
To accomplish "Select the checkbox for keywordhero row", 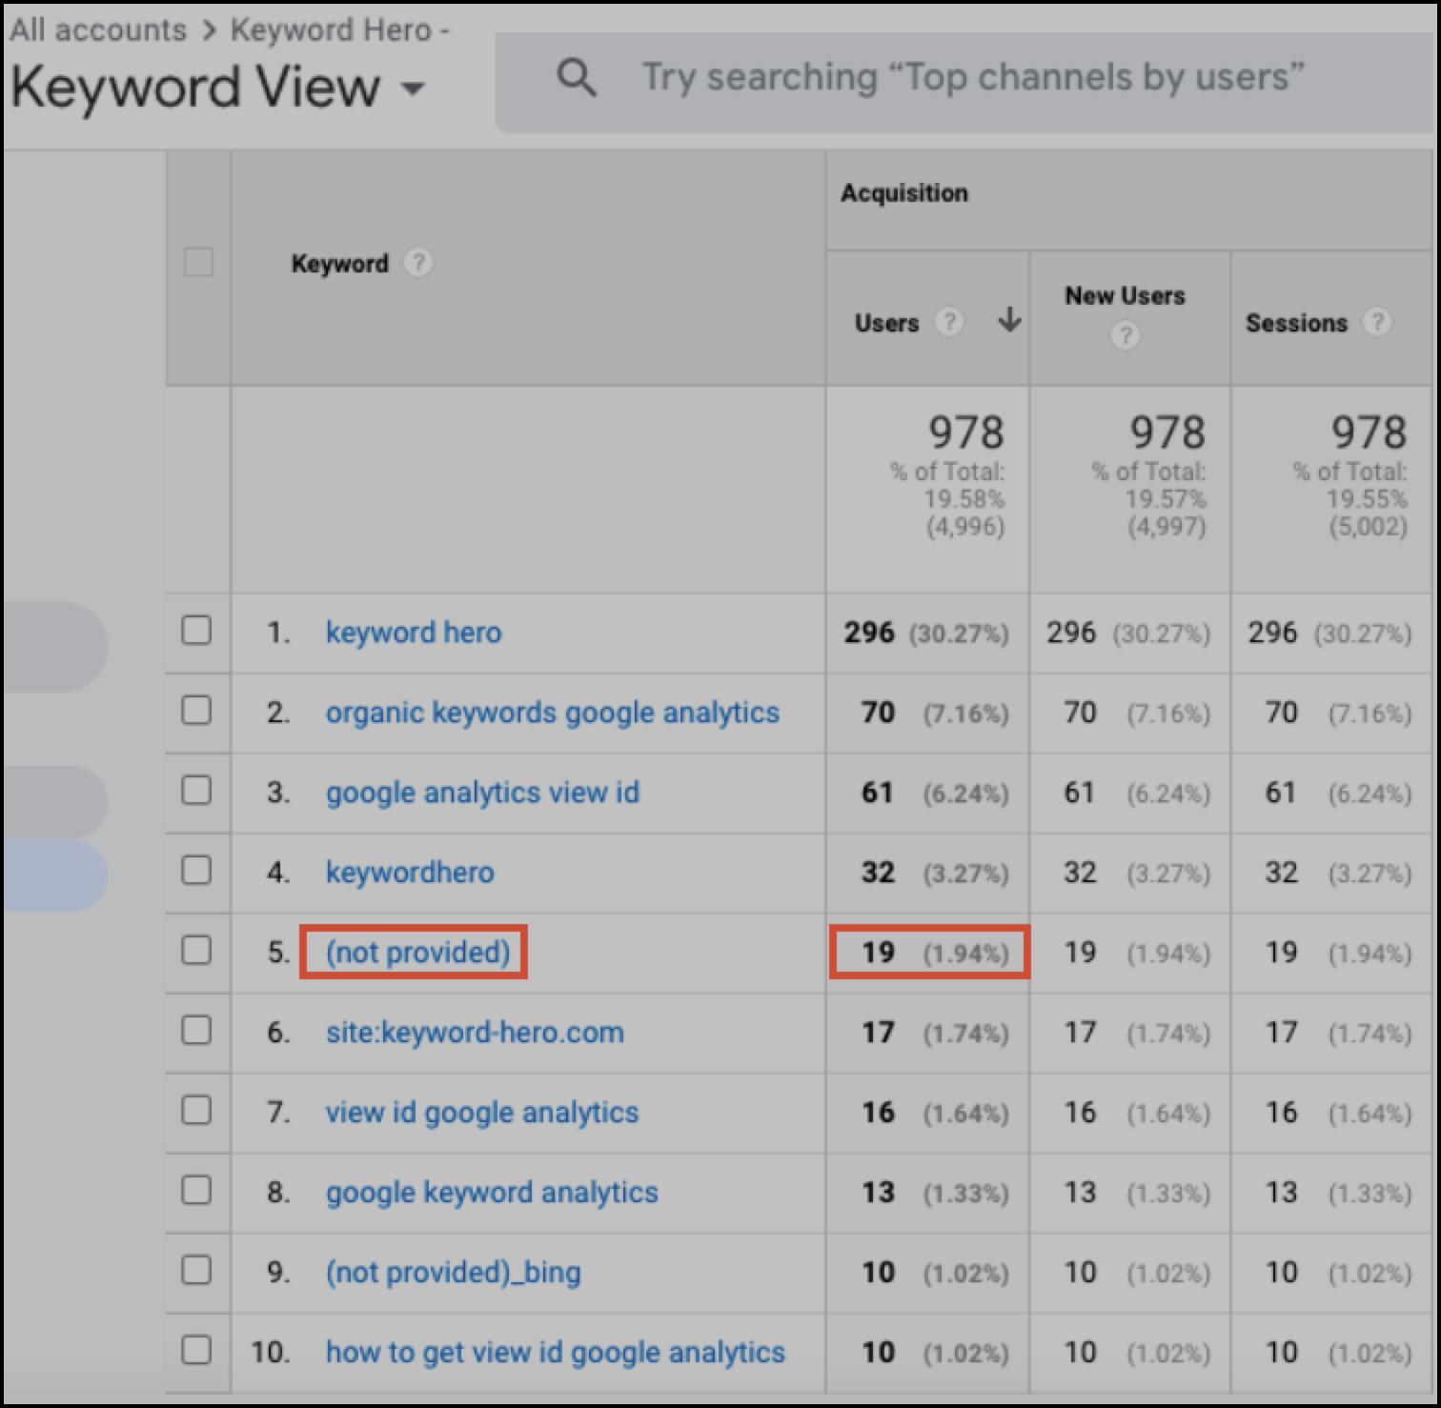I will pos(197,872).
